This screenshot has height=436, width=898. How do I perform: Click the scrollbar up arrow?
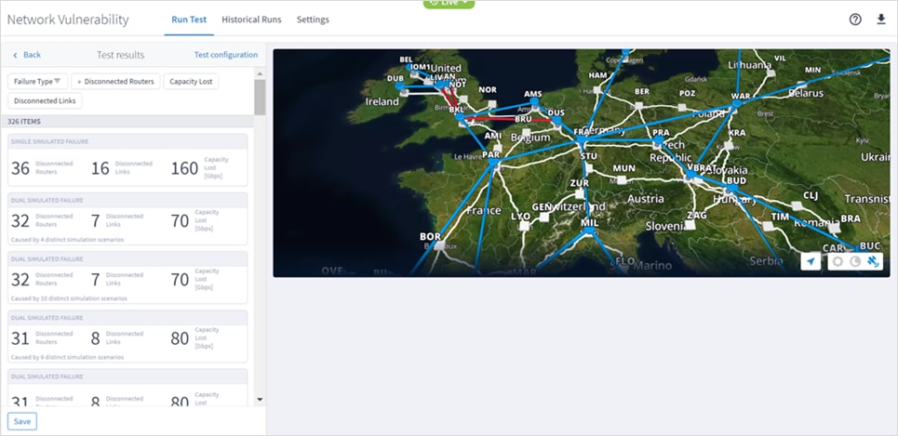coord(260,74)
